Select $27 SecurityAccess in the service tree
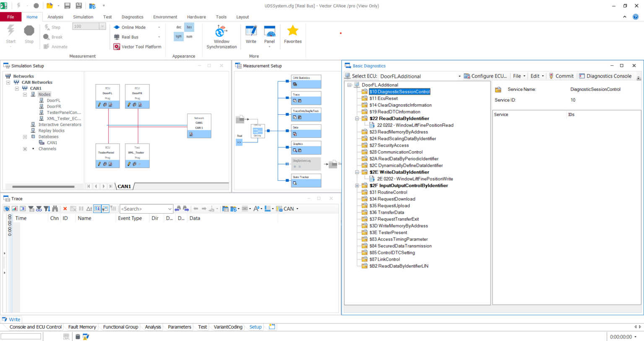The width and height of the screenshot is (644, 341). 389,145
